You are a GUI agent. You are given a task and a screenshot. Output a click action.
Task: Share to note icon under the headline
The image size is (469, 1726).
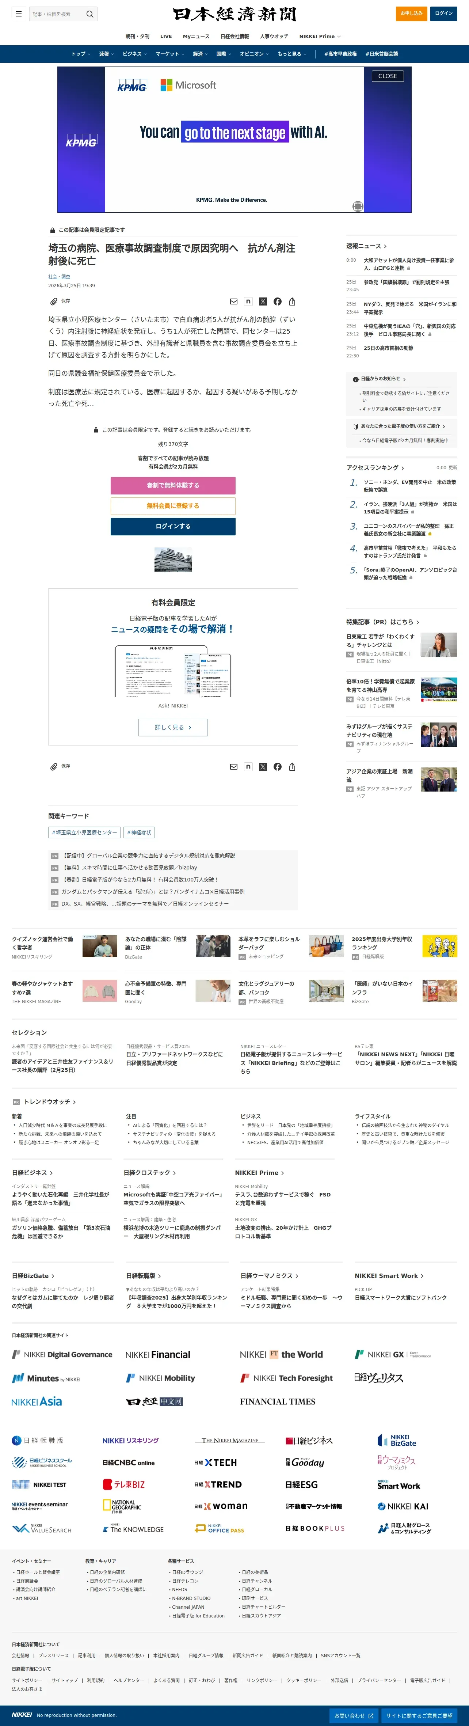click(249, 301)
